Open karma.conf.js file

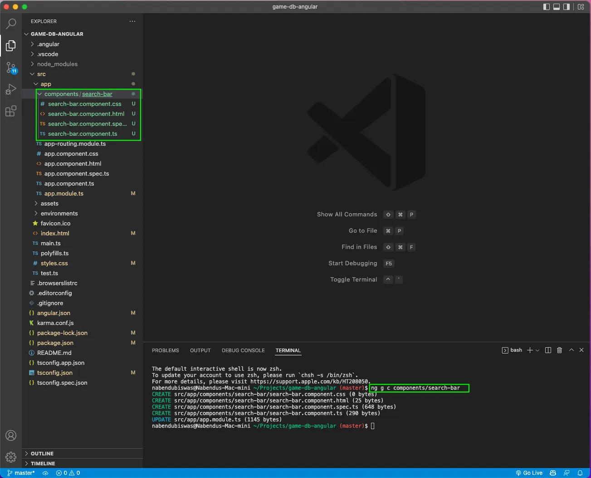tap(82, 323)
